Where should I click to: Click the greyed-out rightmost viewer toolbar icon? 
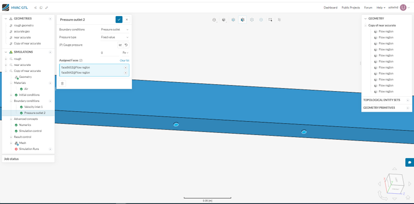coord(279,20)
